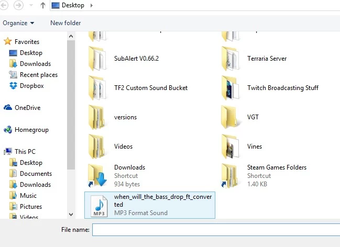This screenshot has height=247, width=340.
Task: Select Dropbox in the sidebar
Action: [x=31, y=86]
